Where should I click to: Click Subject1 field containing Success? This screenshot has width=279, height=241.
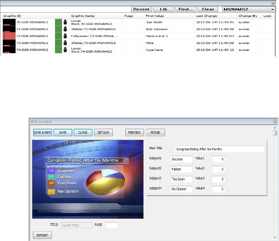(181, 159)
